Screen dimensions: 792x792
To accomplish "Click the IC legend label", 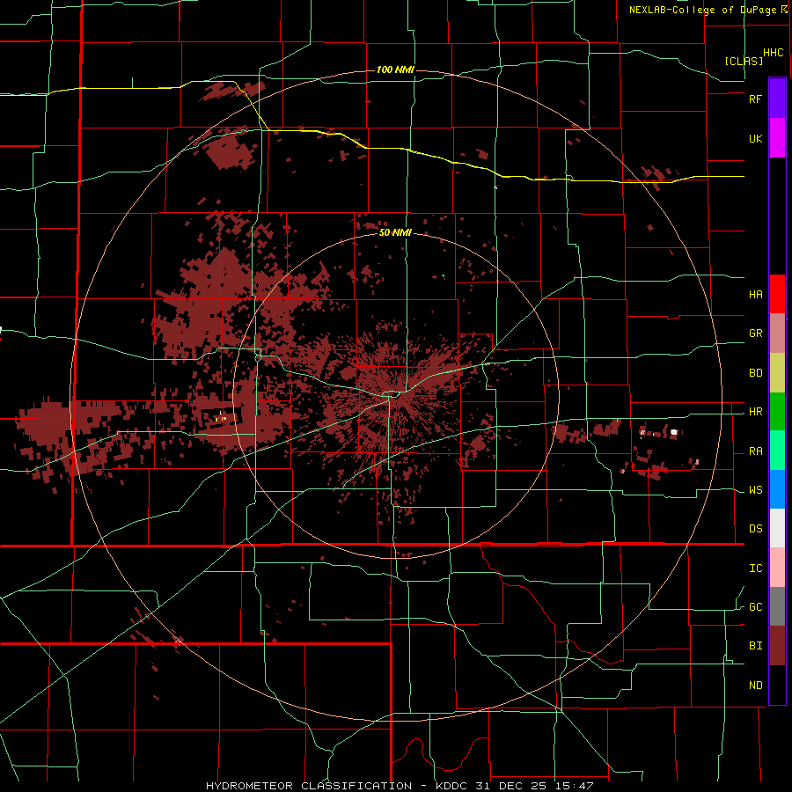I will 755,568.
